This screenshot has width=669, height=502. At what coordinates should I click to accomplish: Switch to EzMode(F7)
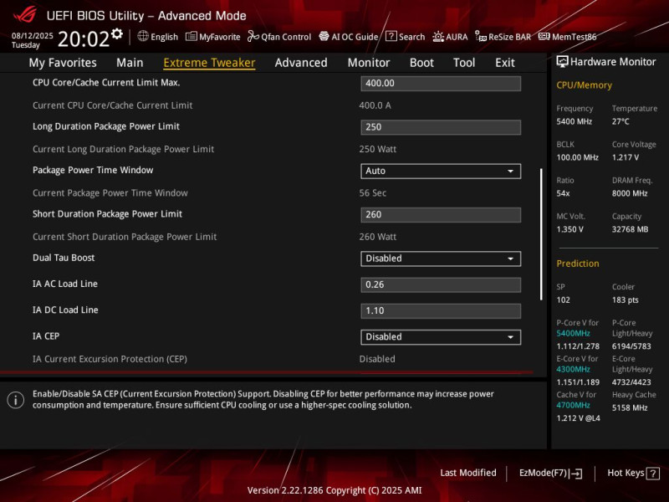click(x=550, y=473)
